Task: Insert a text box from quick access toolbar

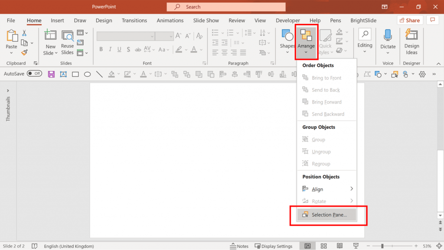Action: click(63, 74)
